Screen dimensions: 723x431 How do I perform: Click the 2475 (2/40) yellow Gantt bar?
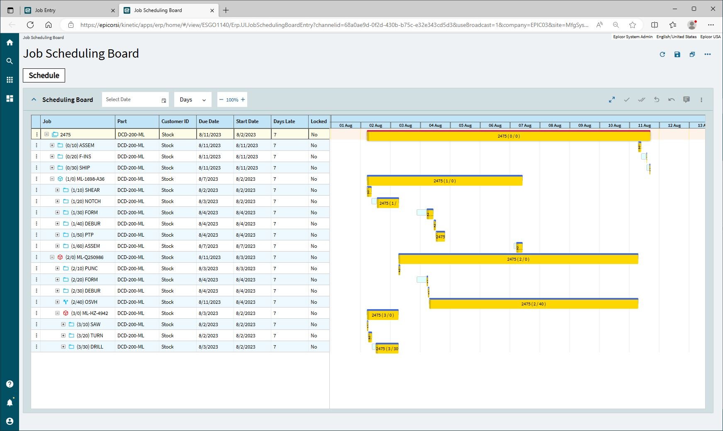point(533,304)
